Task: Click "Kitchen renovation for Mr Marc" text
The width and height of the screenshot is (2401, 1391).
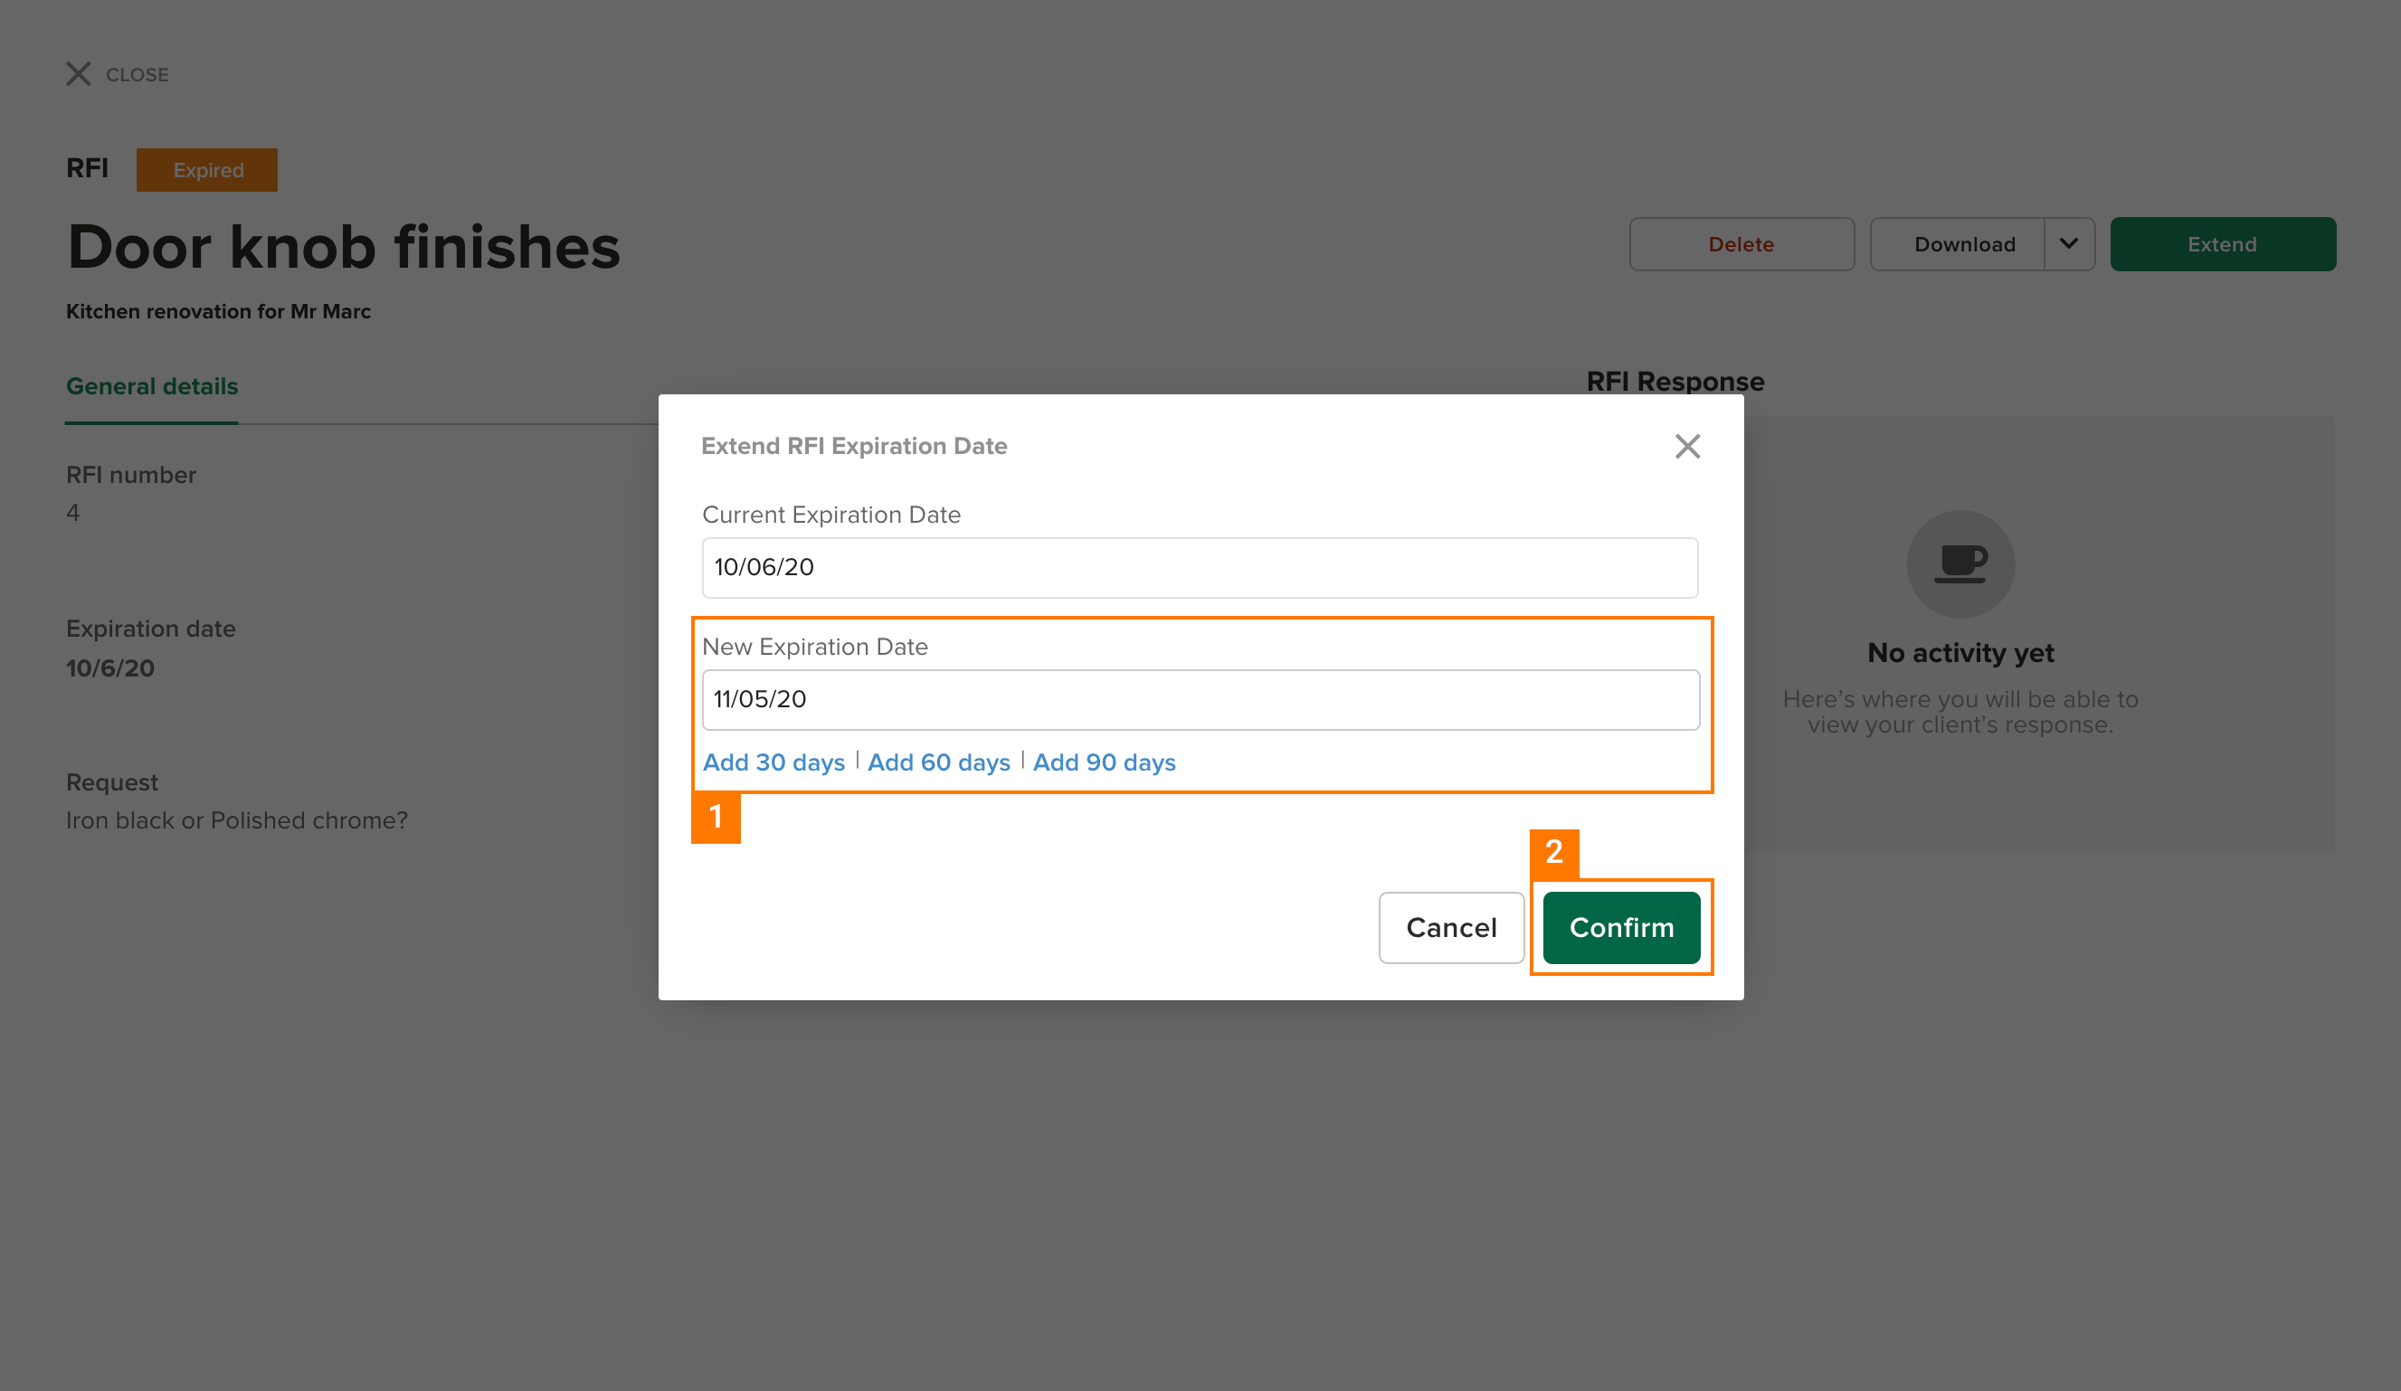Action: point(218,311)
